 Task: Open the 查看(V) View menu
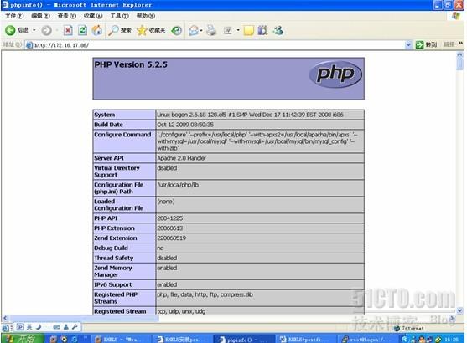click(x=66, y=16)
